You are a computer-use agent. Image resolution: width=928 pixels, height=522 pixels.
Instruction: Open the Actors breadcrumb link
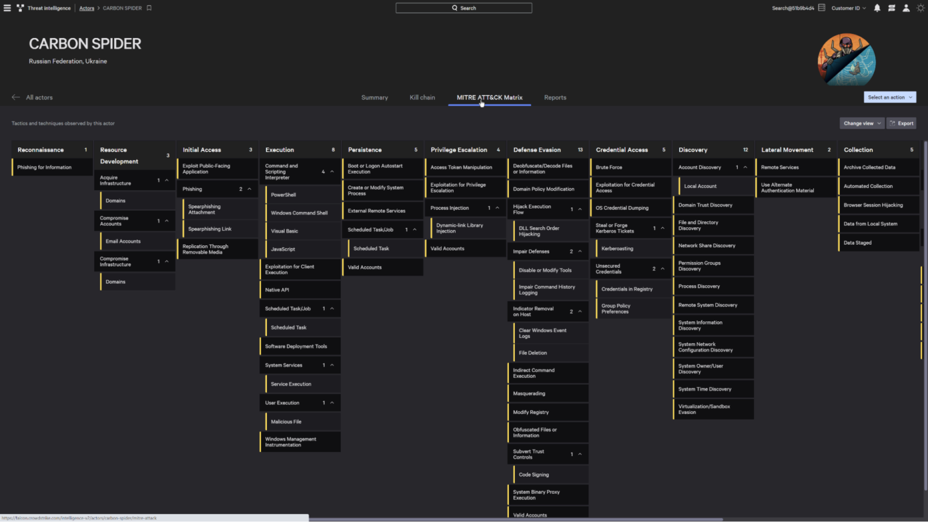coord(86,8)
